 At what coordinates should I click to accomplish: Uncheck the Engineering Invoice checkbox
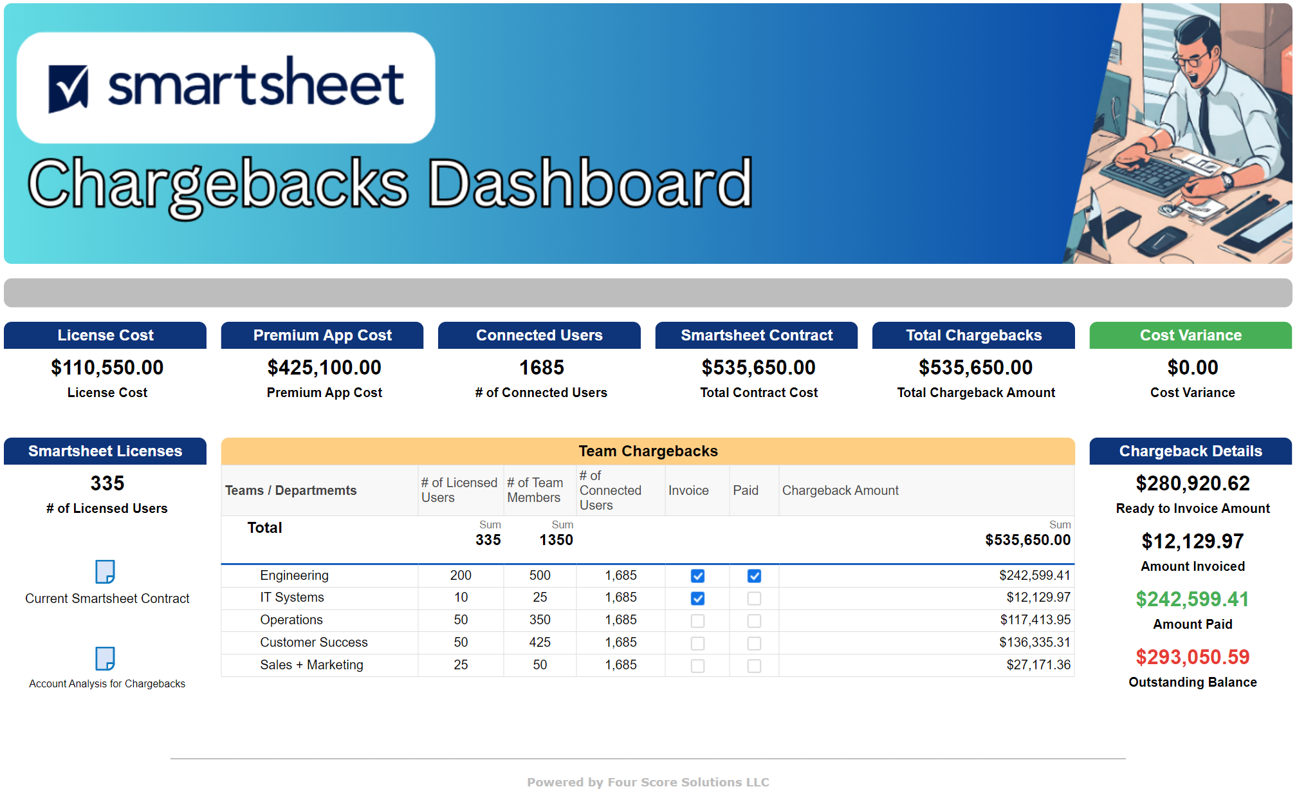pos(697,576)
